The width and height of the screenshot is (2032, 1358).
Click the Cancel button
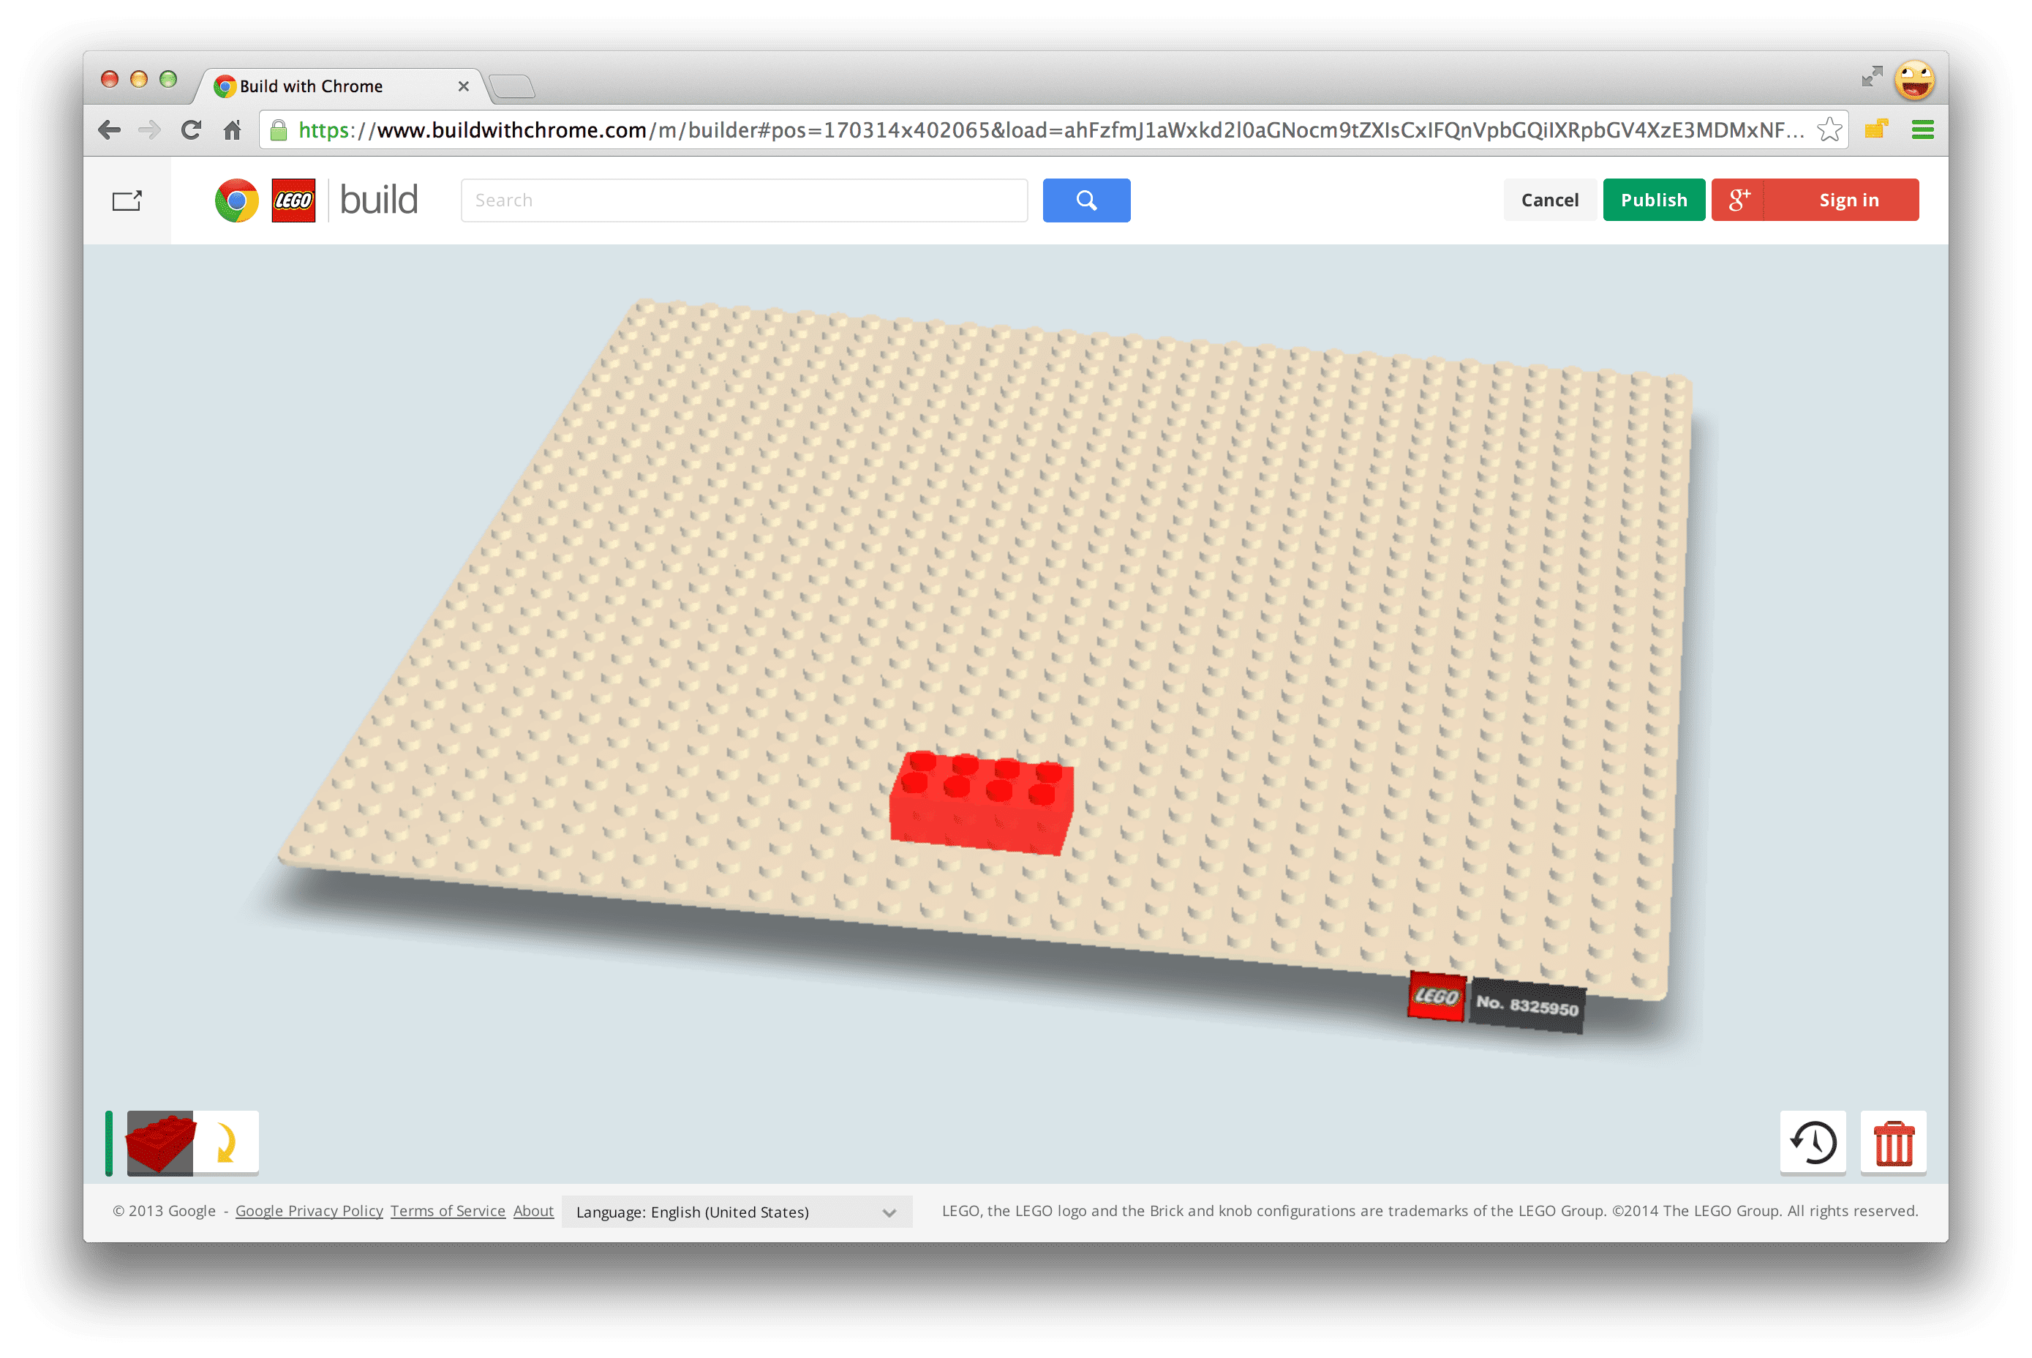click(x=1547, y=198)
